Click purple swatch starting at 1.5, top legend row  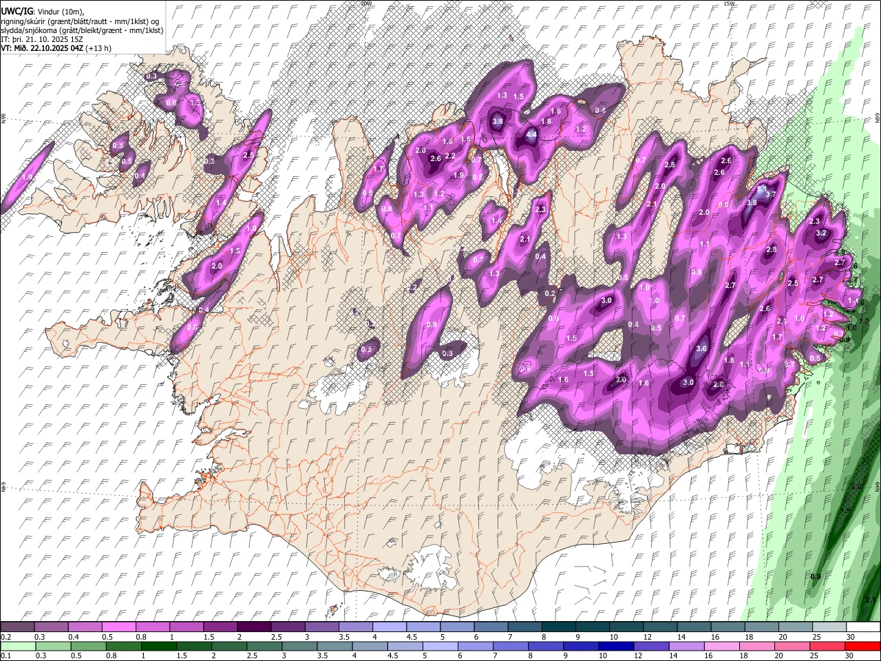[x=220, y=627]
